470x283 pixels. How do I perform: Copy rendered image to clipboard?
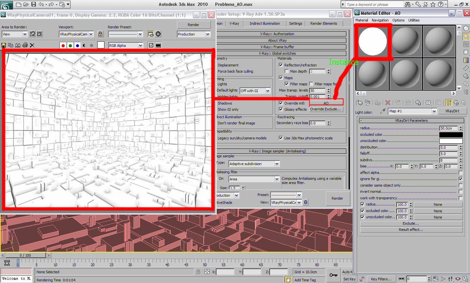pos(10,45)
